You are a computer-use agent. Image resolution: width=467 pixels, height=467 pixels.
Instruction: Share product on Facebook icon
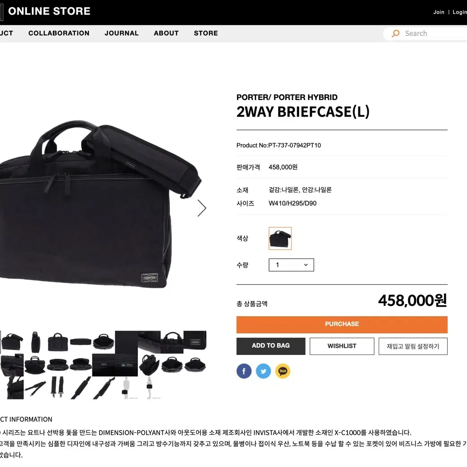[x=244, y=371]
